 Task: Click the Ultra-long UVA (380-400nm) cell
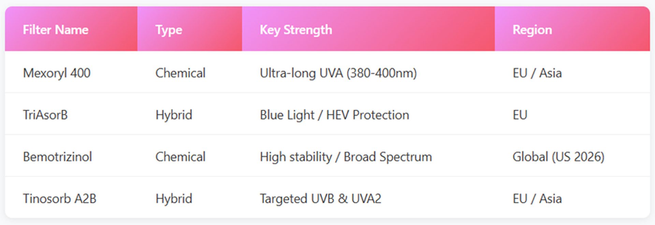[338, 73]
